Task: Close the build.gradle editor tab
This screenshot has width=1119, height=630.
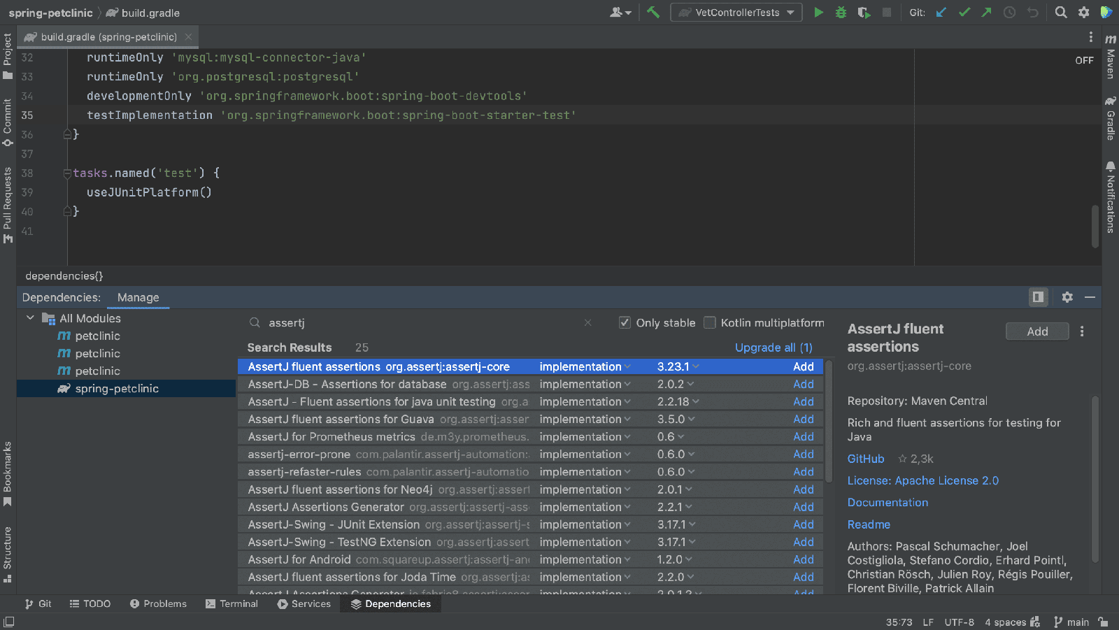Action: [188, 37]
